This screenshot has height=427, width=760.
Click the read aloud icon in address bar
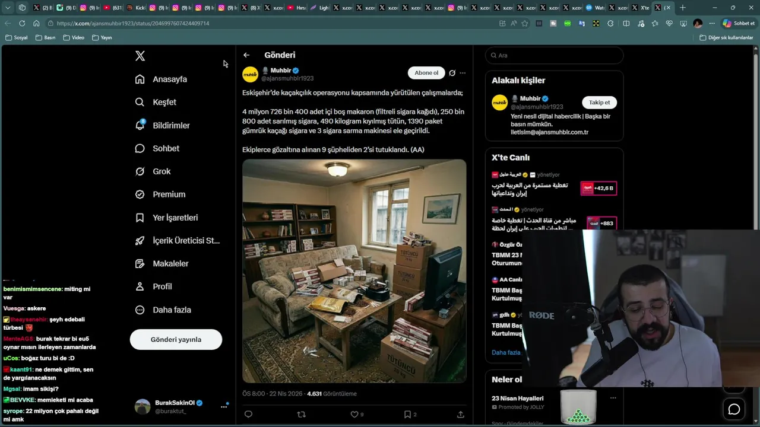(514, 23)
